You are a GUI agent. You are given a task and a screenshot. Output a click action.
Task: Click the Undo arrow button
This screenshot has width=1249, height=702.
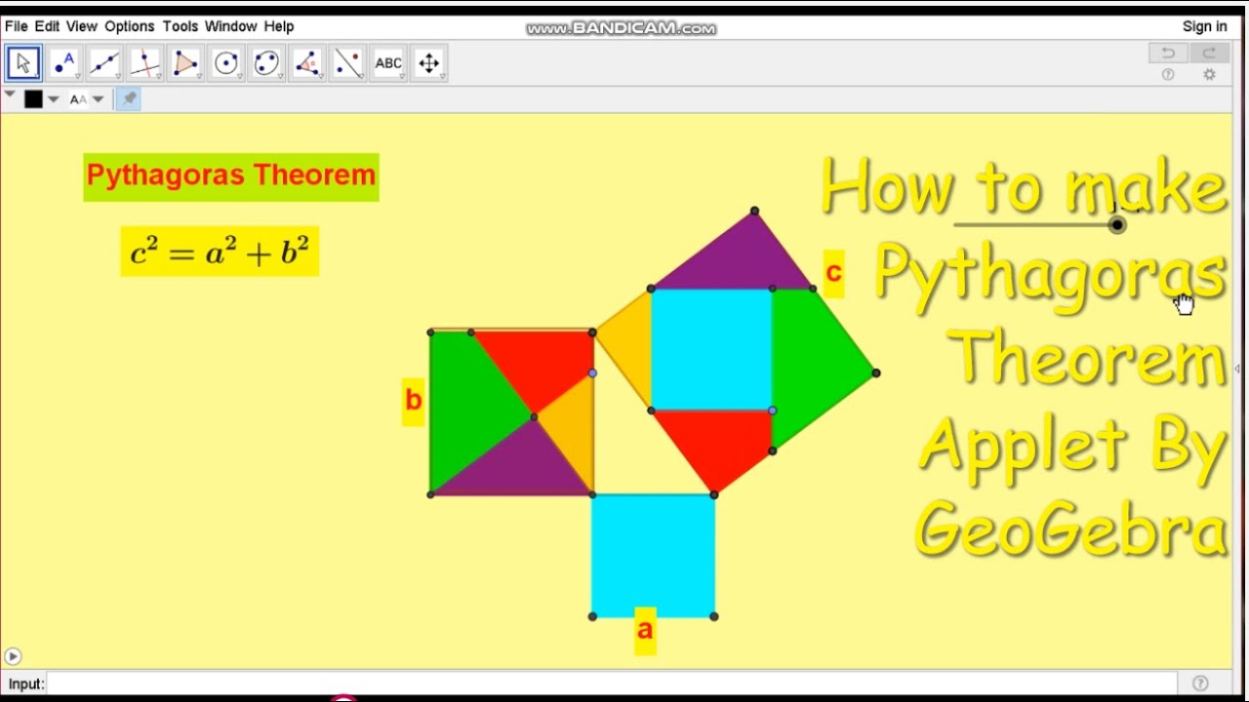tap(1168, 54)
